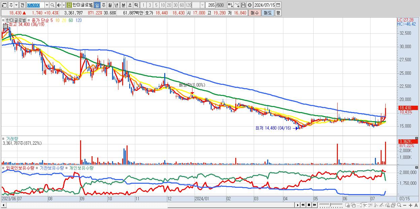Screen dimensions: 420x209
Task: Expand the holdings panel legend box
Action: tap(4, 168)
